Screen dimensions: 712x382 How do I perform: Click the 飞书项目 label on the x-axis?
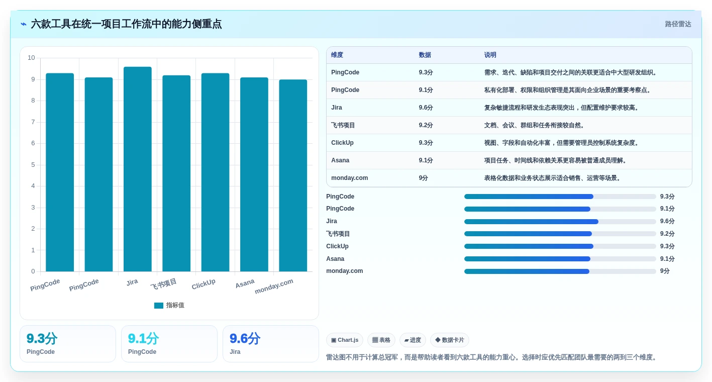click(164, 284)
